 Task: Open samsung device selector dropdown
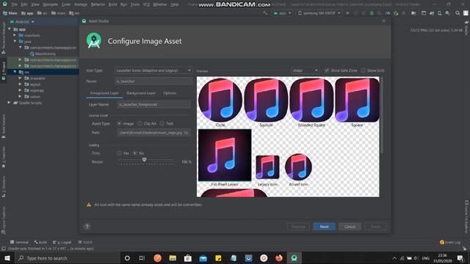pos(319,13)
